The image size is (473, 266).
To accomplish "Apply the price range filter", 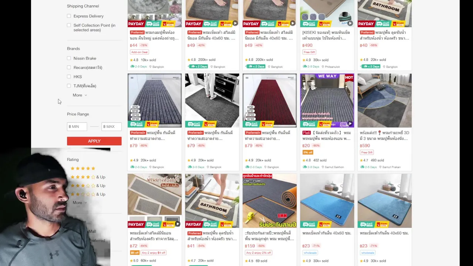I will 94,141.
